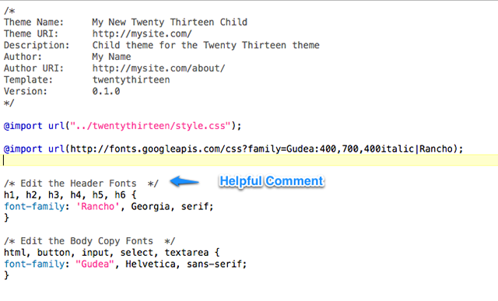The height and width of the screenshot is (301, 498).
Task: Click the Version value 0.1.0
Action: 106,91
